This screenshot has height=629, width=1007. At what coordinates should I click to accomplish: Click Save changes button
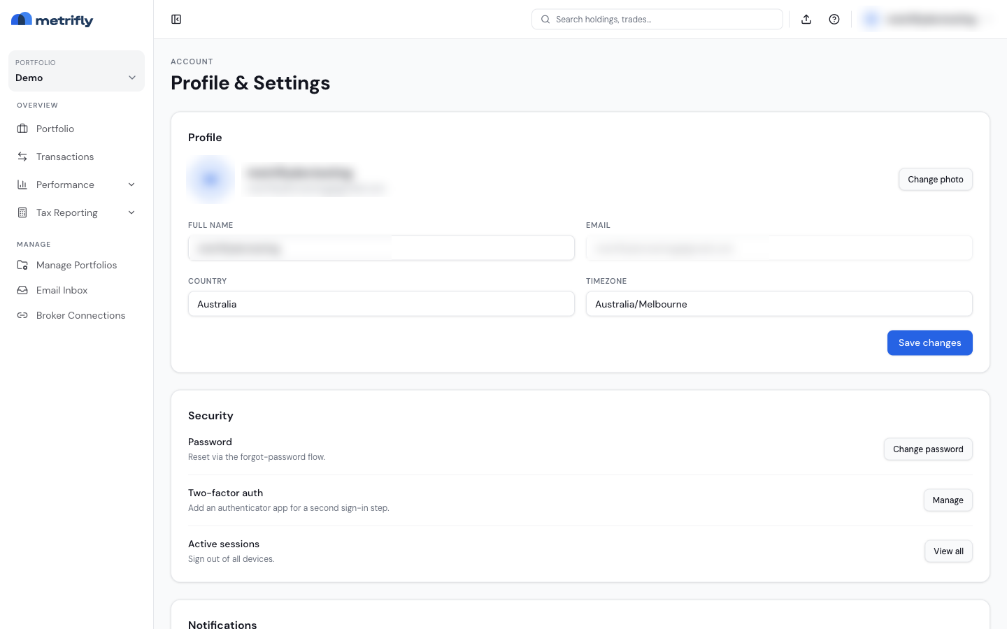click(930, 343)
